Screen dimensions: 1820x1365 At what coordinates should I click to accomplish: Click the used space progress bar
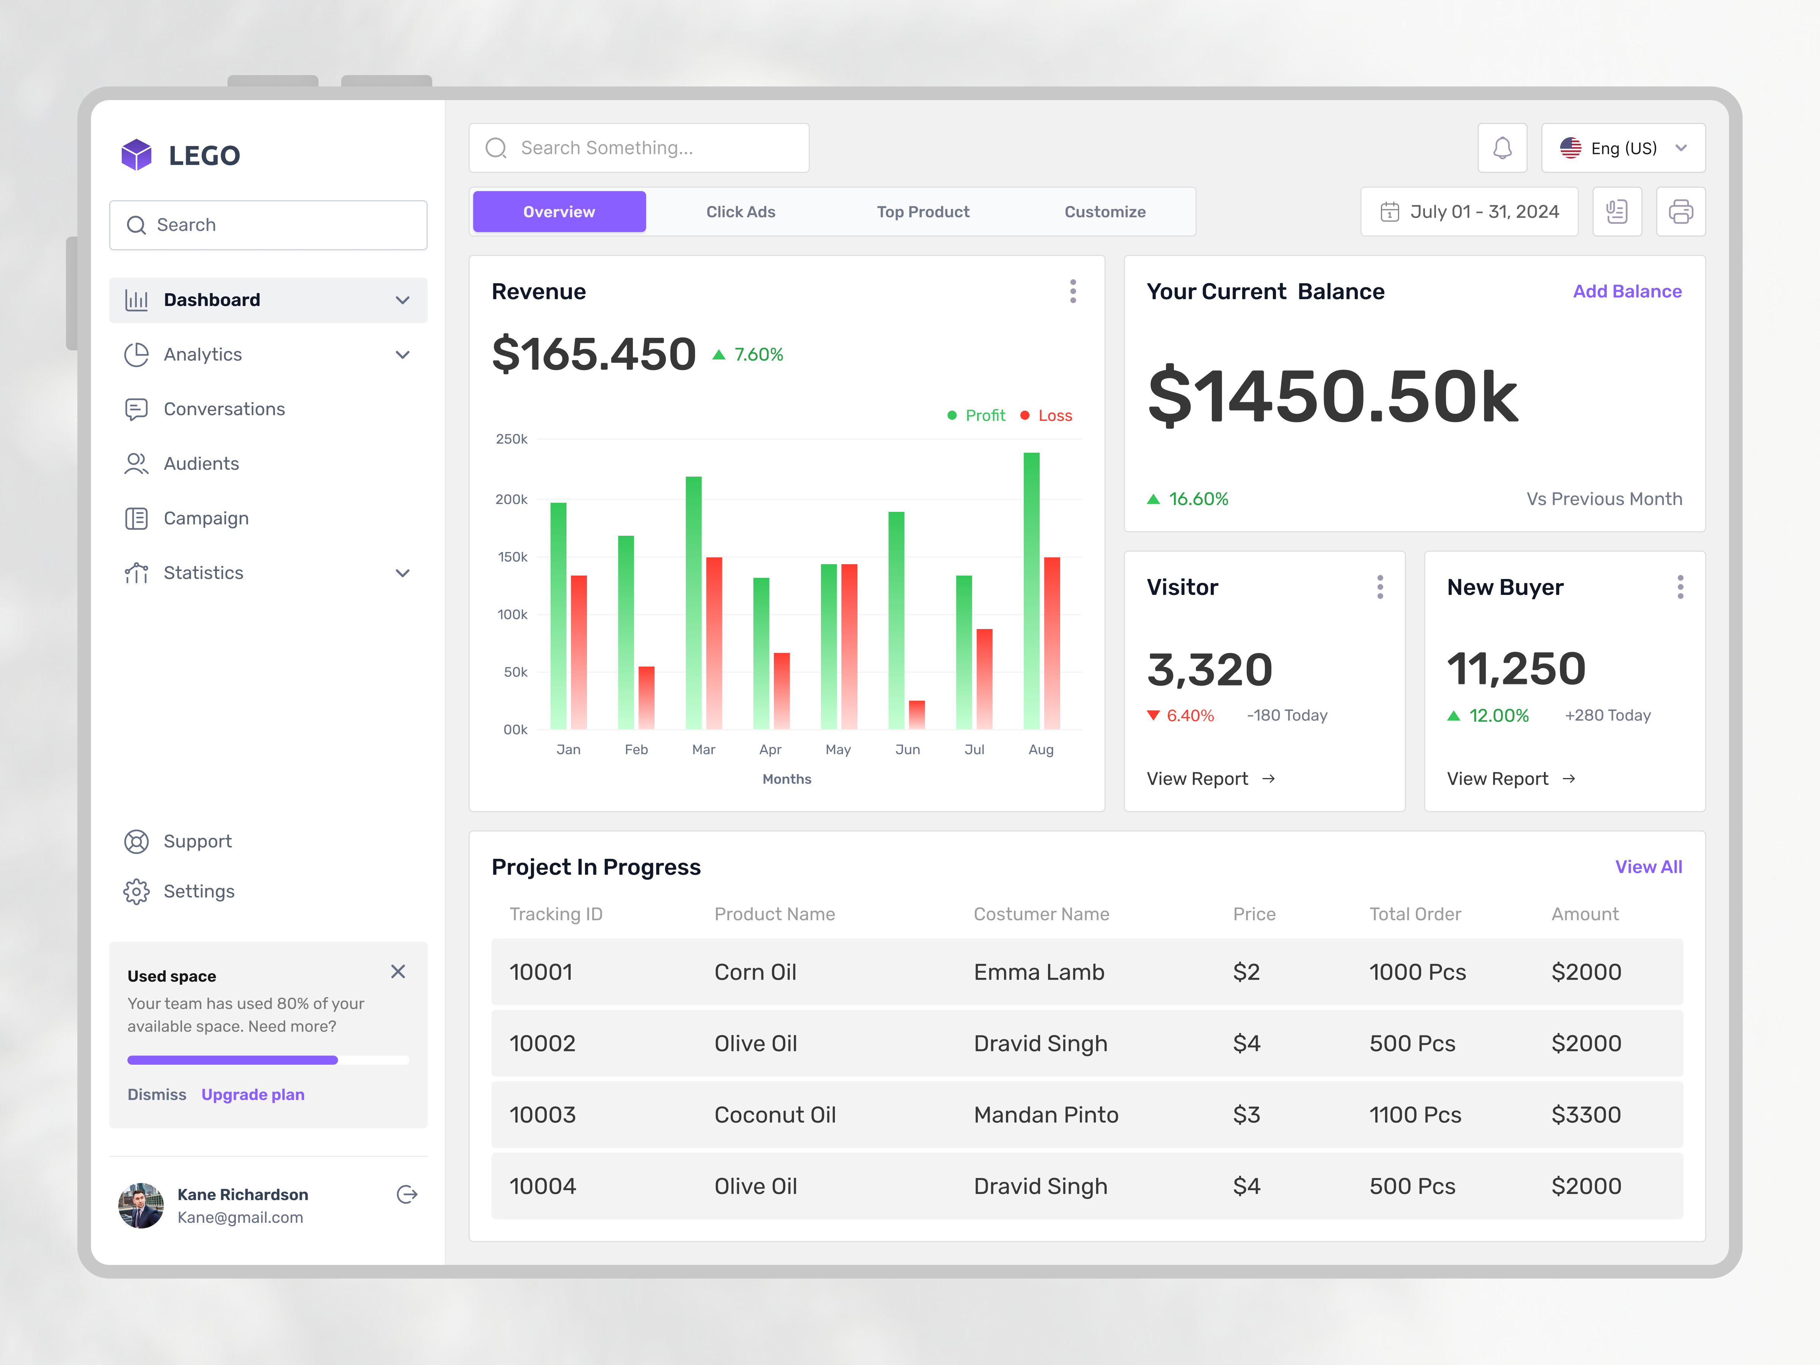(x=268, y=1060)
